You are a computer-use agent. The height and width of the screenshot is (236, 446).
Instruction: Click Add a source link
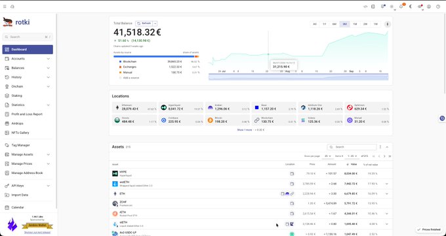click(131, 78)
